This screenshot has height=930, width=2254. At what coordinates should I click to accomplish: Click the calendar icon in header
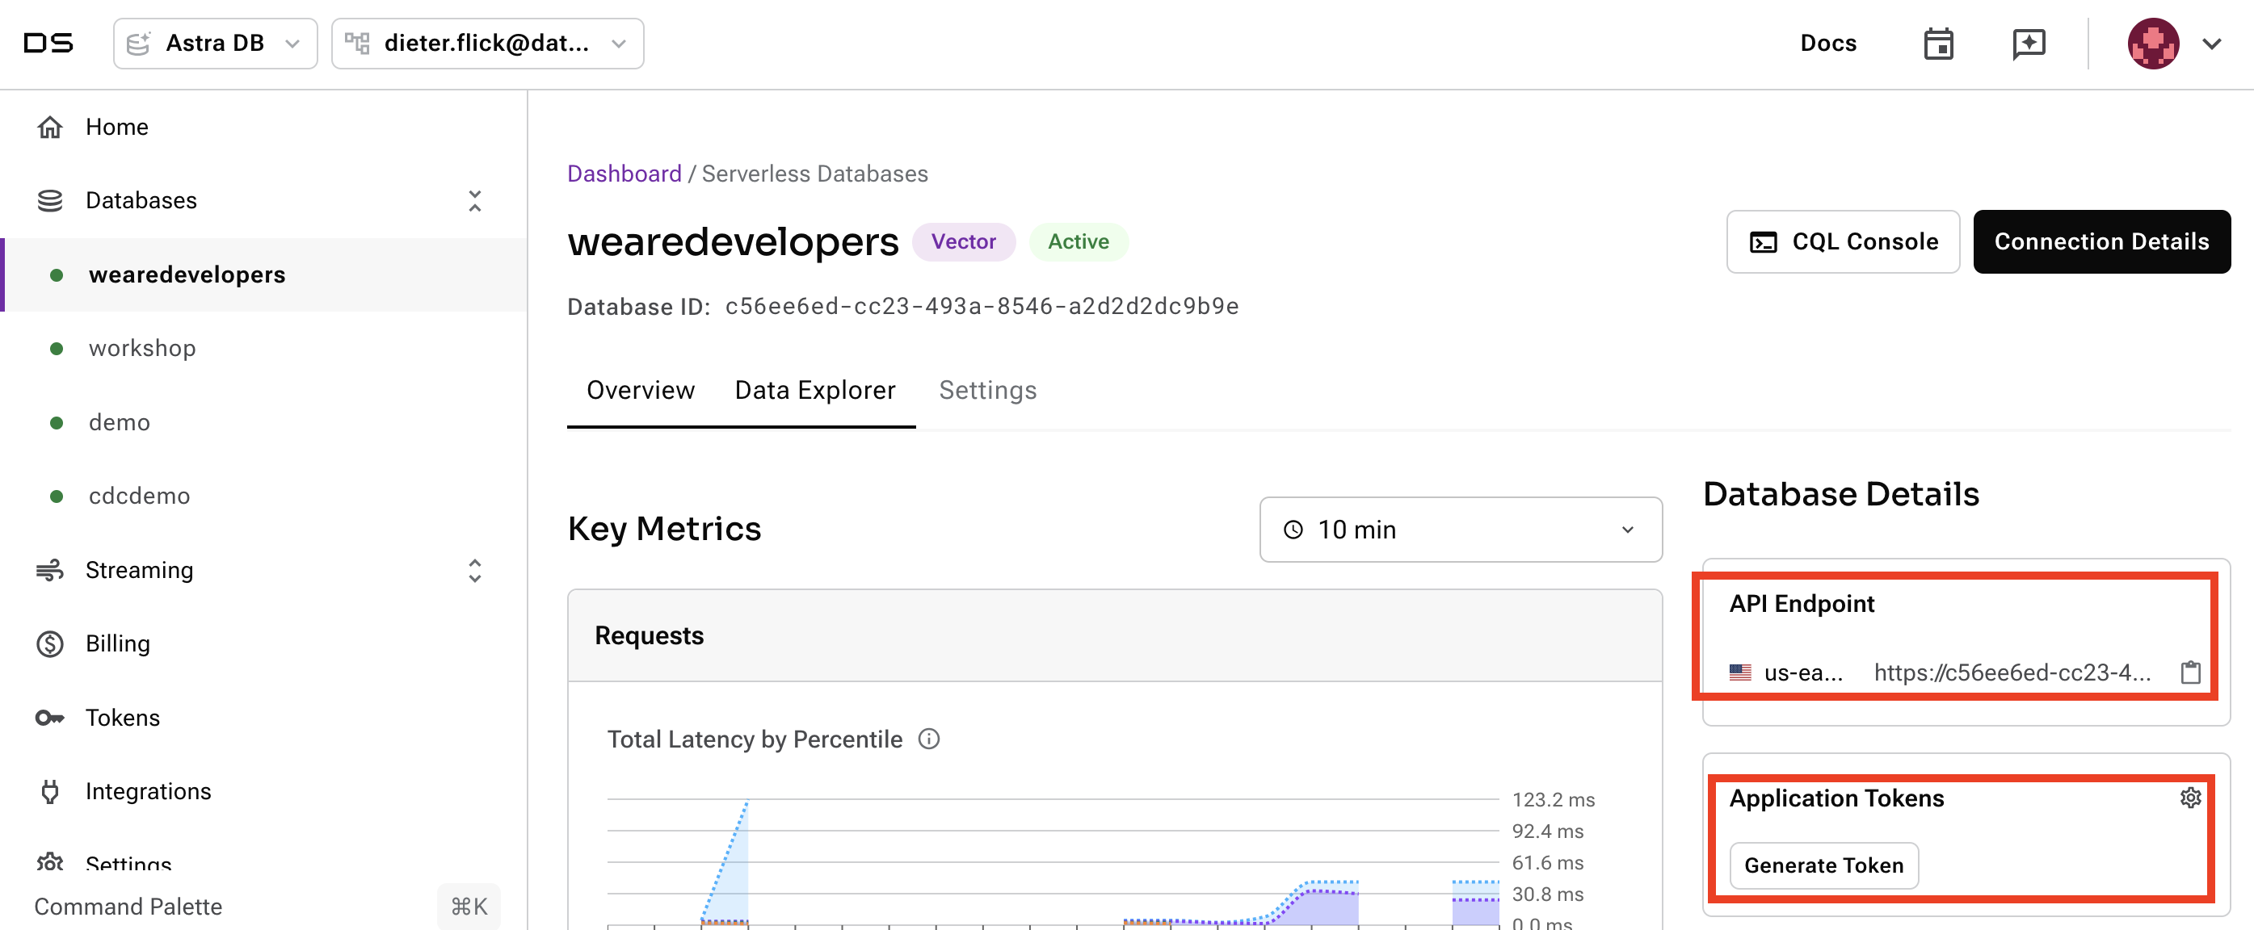[1938, 44]
